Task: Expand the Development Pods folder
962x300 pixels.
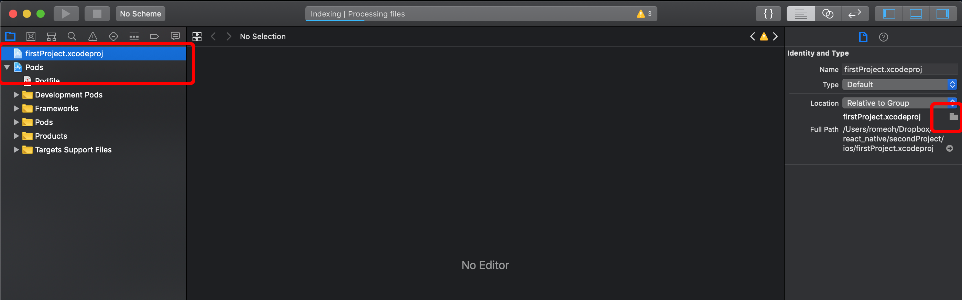Action: point(17,95)
